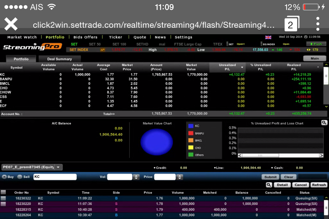This screenshot has width=329, height=219.
Task: Switch language with the UK flag icon
Action: click(x=268, y=37)
